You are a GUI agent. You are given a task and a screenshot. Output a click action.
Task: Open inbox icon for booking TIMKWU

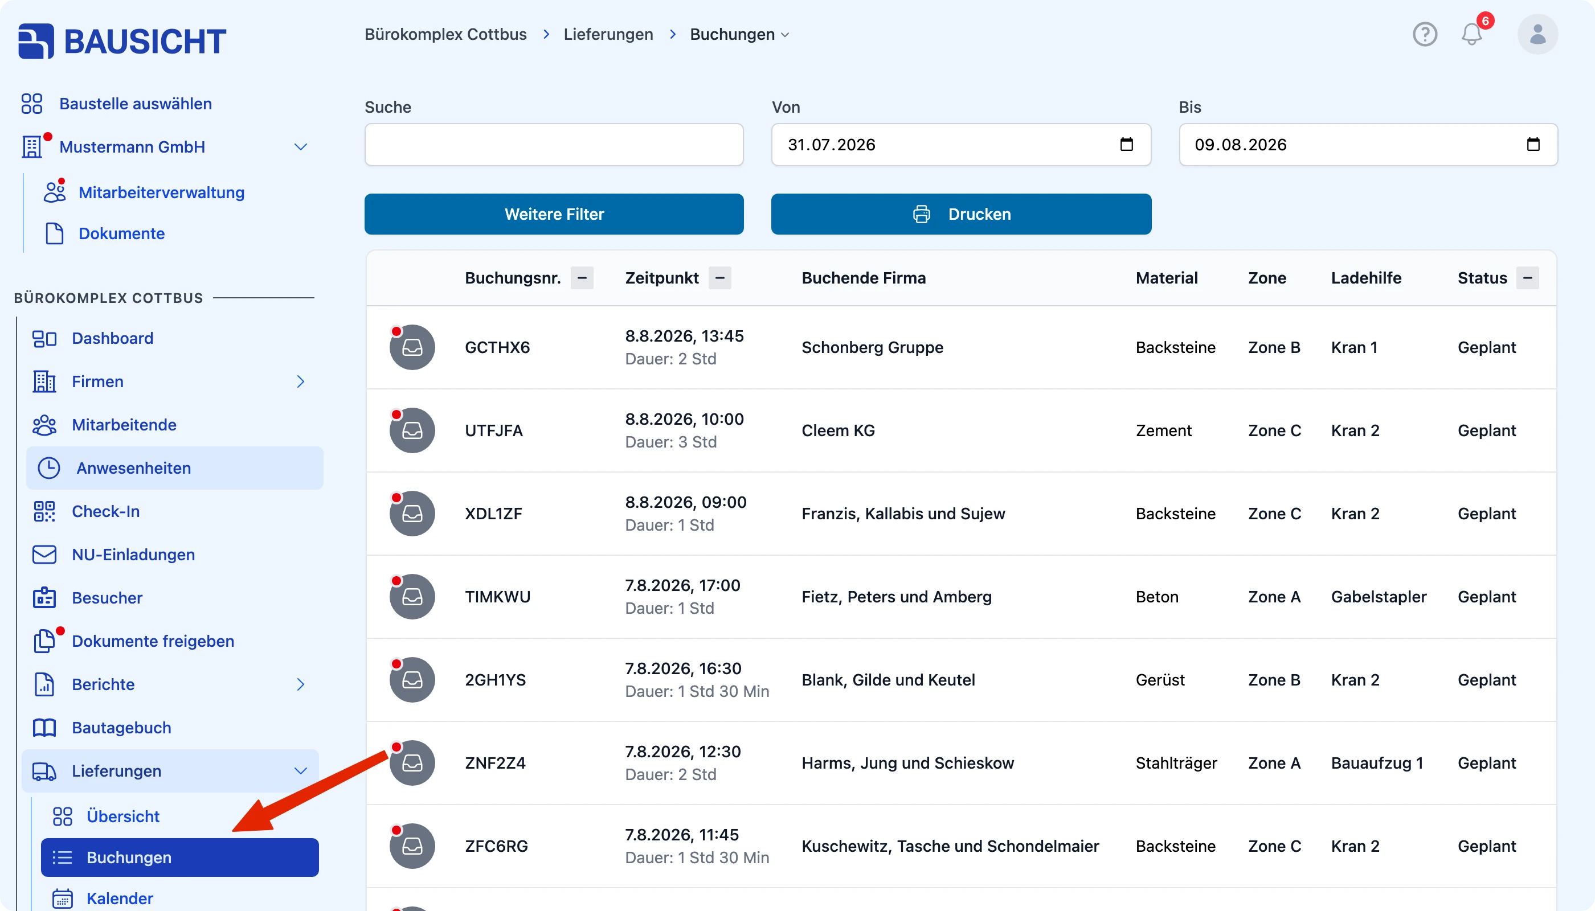click(x=412, y=597)
